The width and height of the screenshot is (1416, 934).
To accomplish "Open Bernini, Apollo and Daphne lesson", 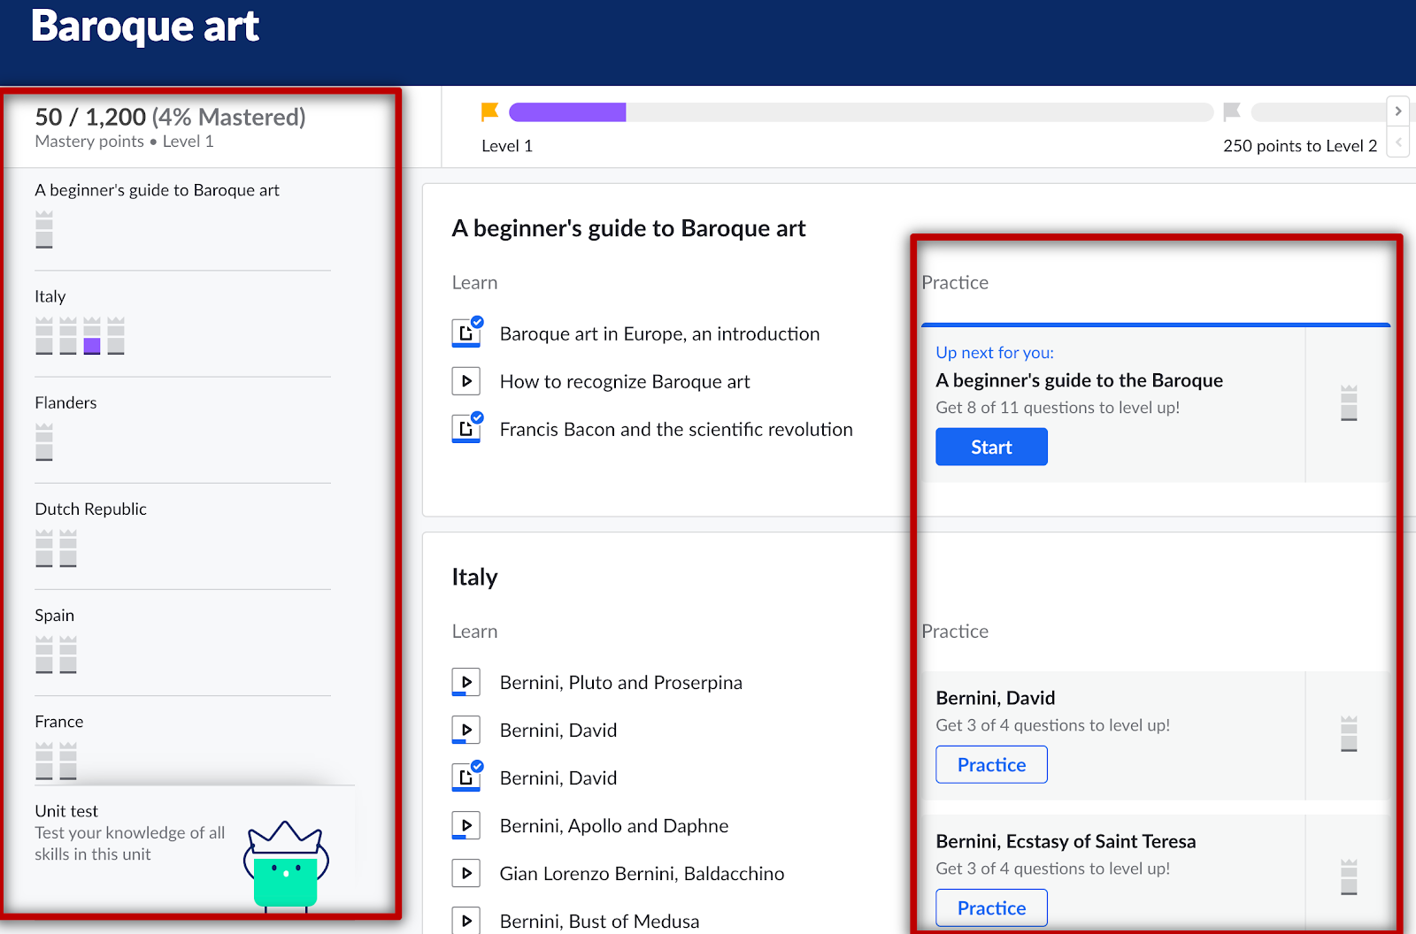I will pyautogui.click(x=614, y=825).
